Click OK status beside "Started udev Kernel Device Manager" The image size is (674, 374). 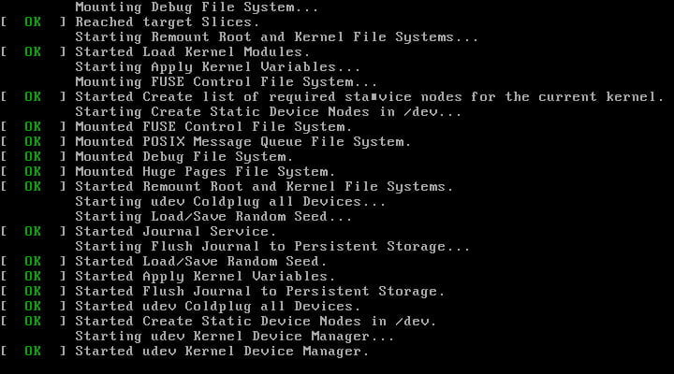pyautogui.click(x=33, y=352)
